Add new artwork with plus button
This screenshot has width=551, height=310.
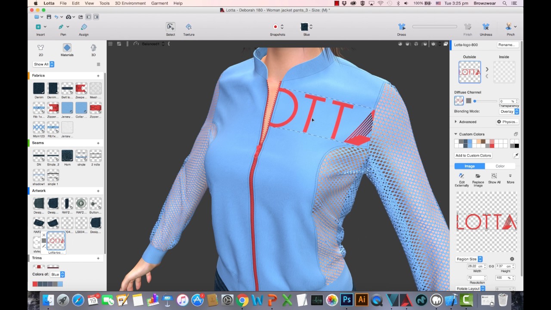[x=98, y=191]
